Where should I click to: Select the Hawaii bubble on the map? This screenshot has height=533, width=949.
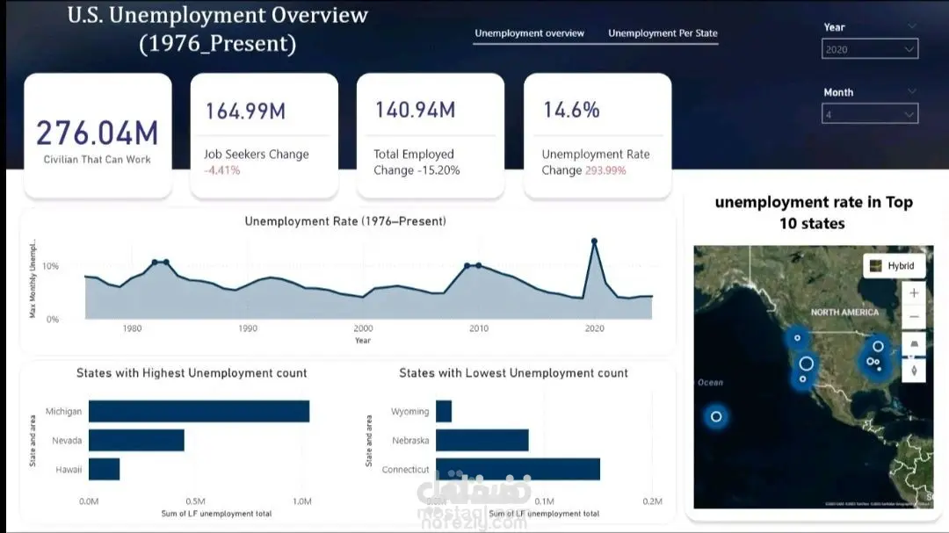click(716, 416)
